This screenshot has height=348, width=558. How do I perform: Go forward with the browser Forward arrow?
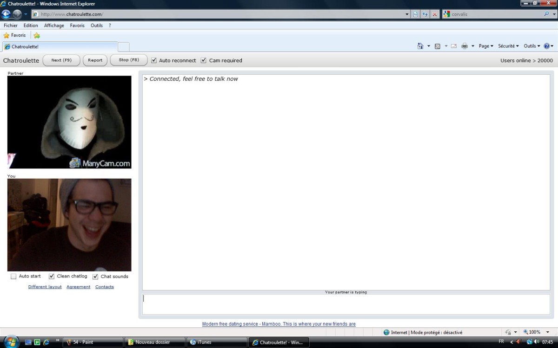point(17,14)
